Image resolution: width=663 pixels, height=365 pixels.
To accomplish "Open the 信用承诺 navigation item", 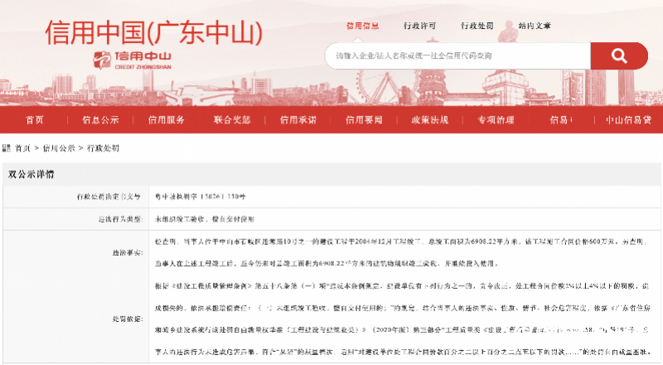I will [298, 119].
